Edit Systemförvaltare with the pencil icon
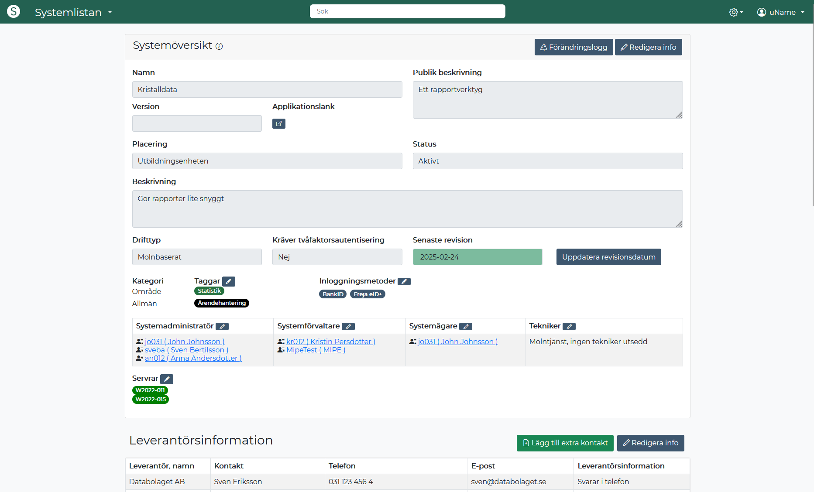The width and height of the screenshot is (814, 492). click(x=348, y=326)
